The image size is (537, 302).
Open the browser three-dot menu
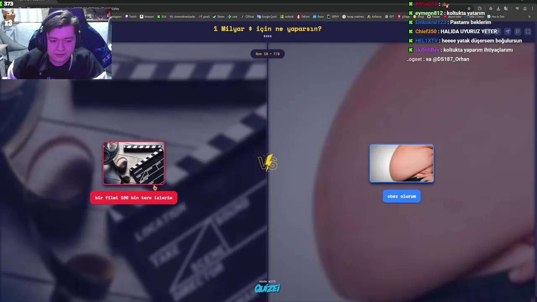[532, 8]
